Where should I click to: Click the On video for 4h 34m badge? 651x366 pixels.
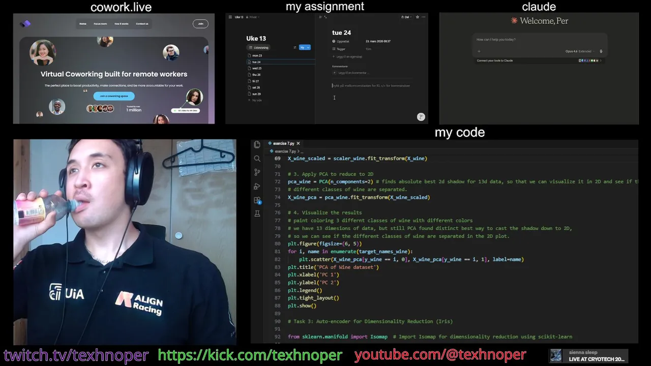pyautogui.click(x=185, y=110)
